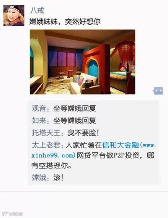Reply to 如来's comment 坐等嫦娥回复
The height and width of the screenshot is (218, 168).
75,121
